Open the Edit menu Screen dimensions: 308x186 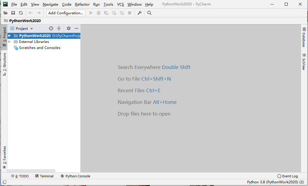(x=24, y=4)
